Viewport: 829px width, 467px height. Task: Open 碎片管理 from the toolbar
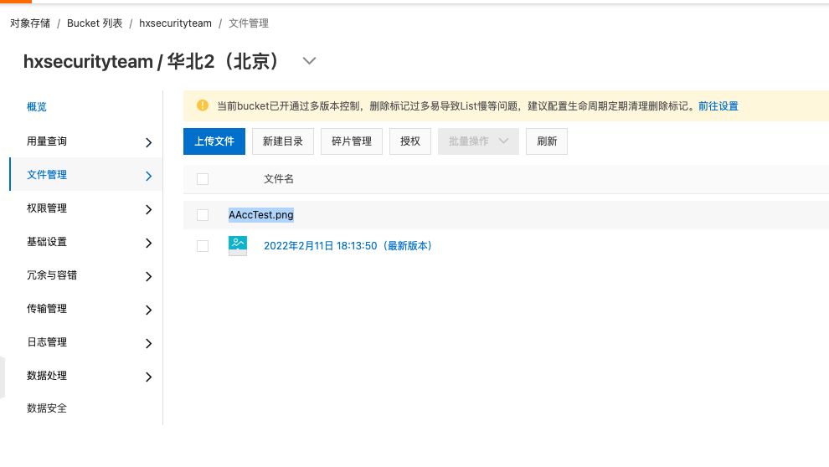click(x=352, y=141)
